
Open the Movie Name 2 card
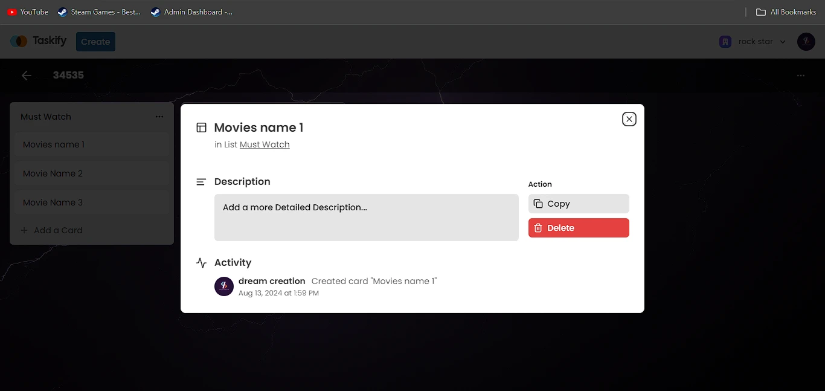click(92, 173)
